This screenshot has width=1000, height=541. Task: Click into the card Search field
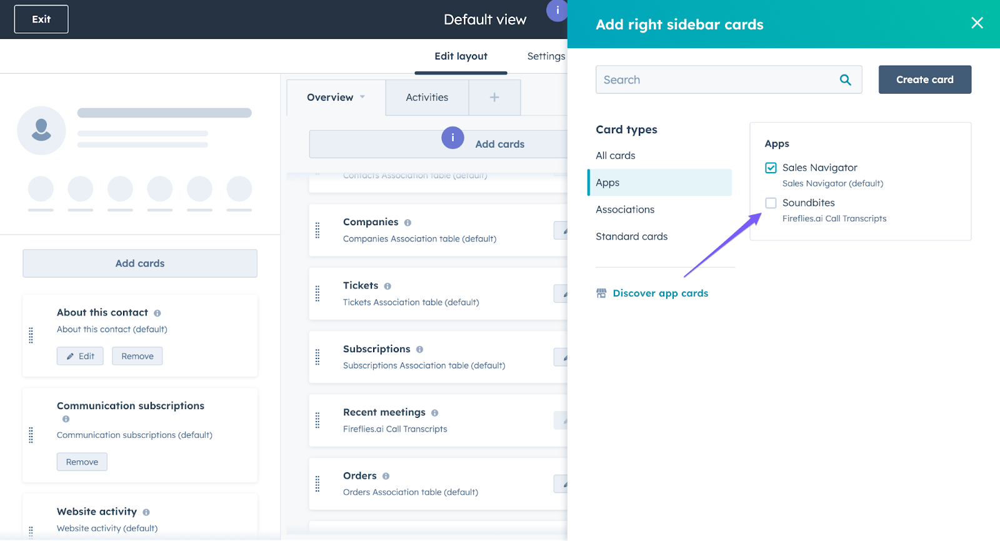tap(716, 80)
